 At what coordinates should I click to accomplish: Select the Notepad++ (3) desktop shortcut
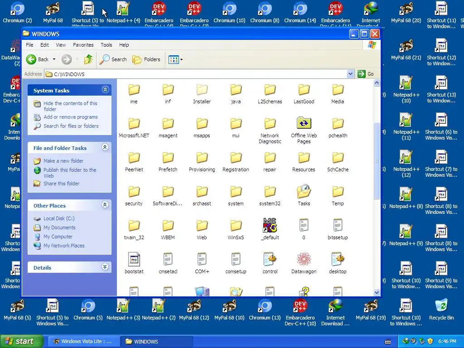click(x=123, y=309)
